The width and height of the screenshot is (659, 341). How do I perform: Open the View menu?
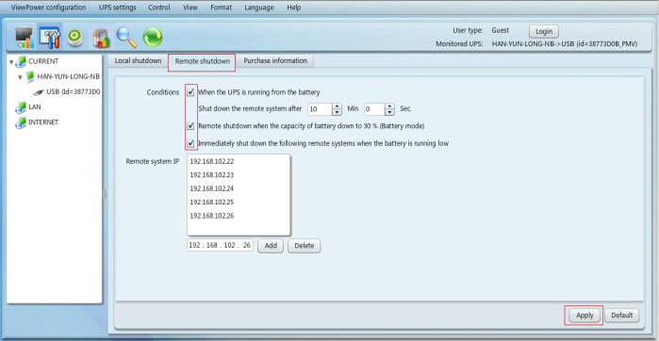click(190, 8)
